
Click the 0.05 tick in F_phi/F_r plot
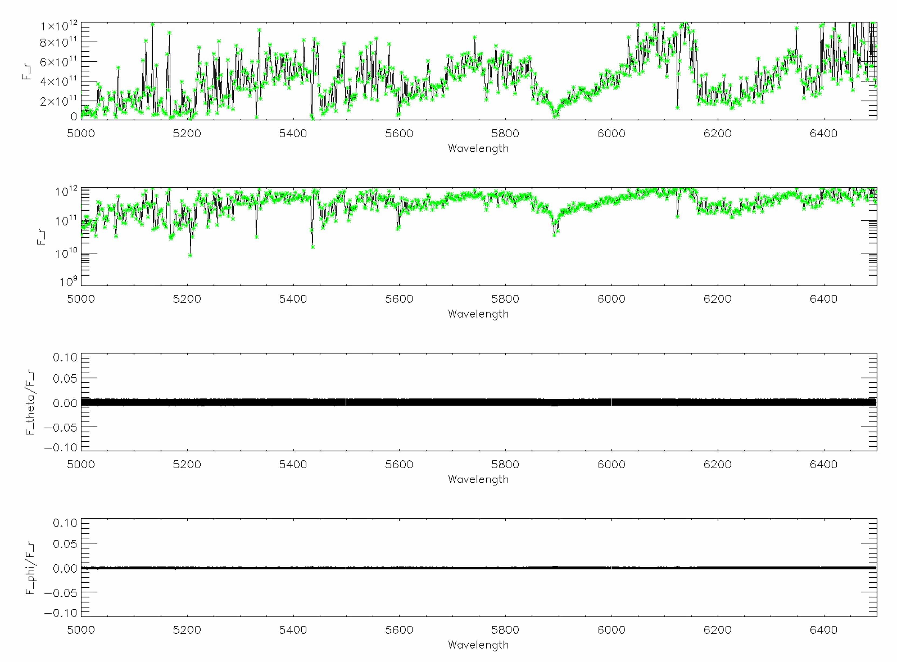click(x=65, y=544)
